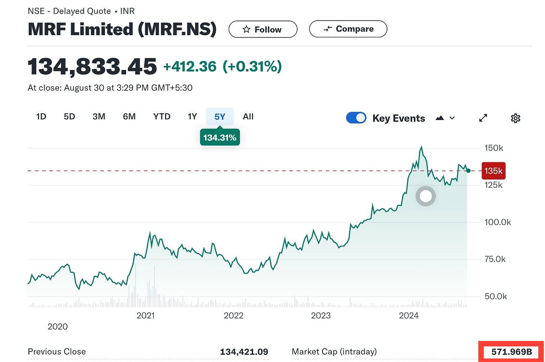Choose the YTD range
Screen dimensions: 545x362
(x=162, y=117)
